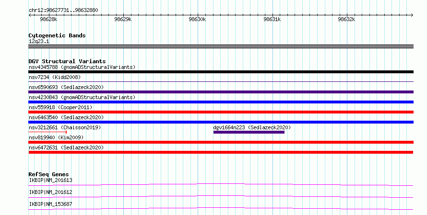Click the 12q23.1 cytogenetic band bar
The image size is (427, 215).
click(221, 46)
